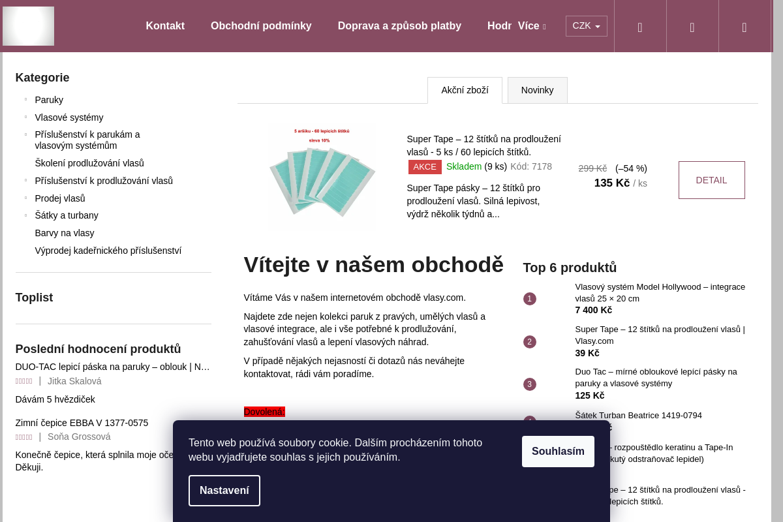Click the shop logo in the header
The width and height of the screenshot is (783, 522).
(28, 26)
